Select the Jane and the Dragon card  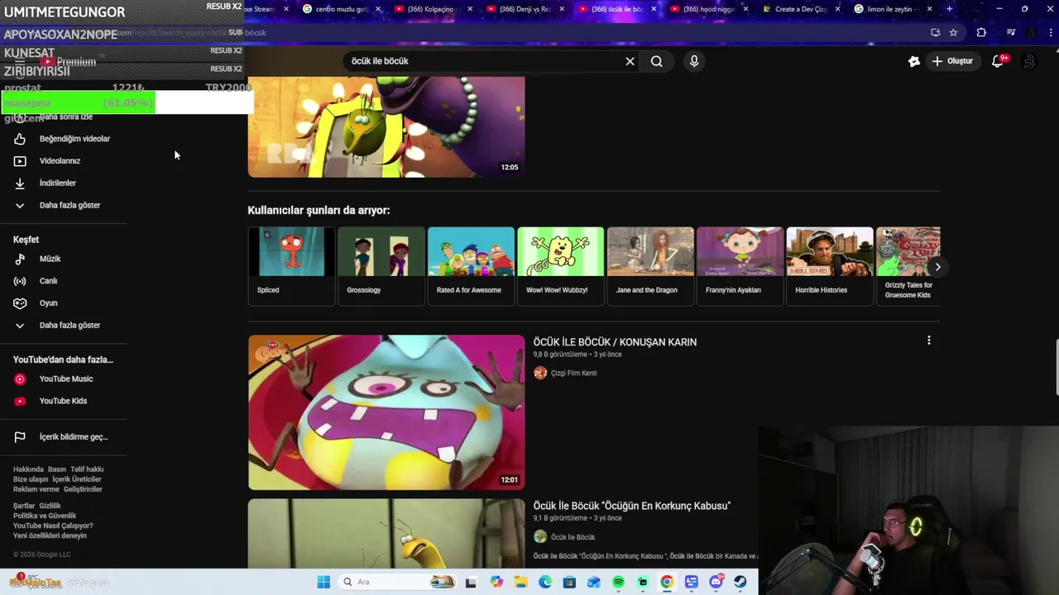pos(650,266)
